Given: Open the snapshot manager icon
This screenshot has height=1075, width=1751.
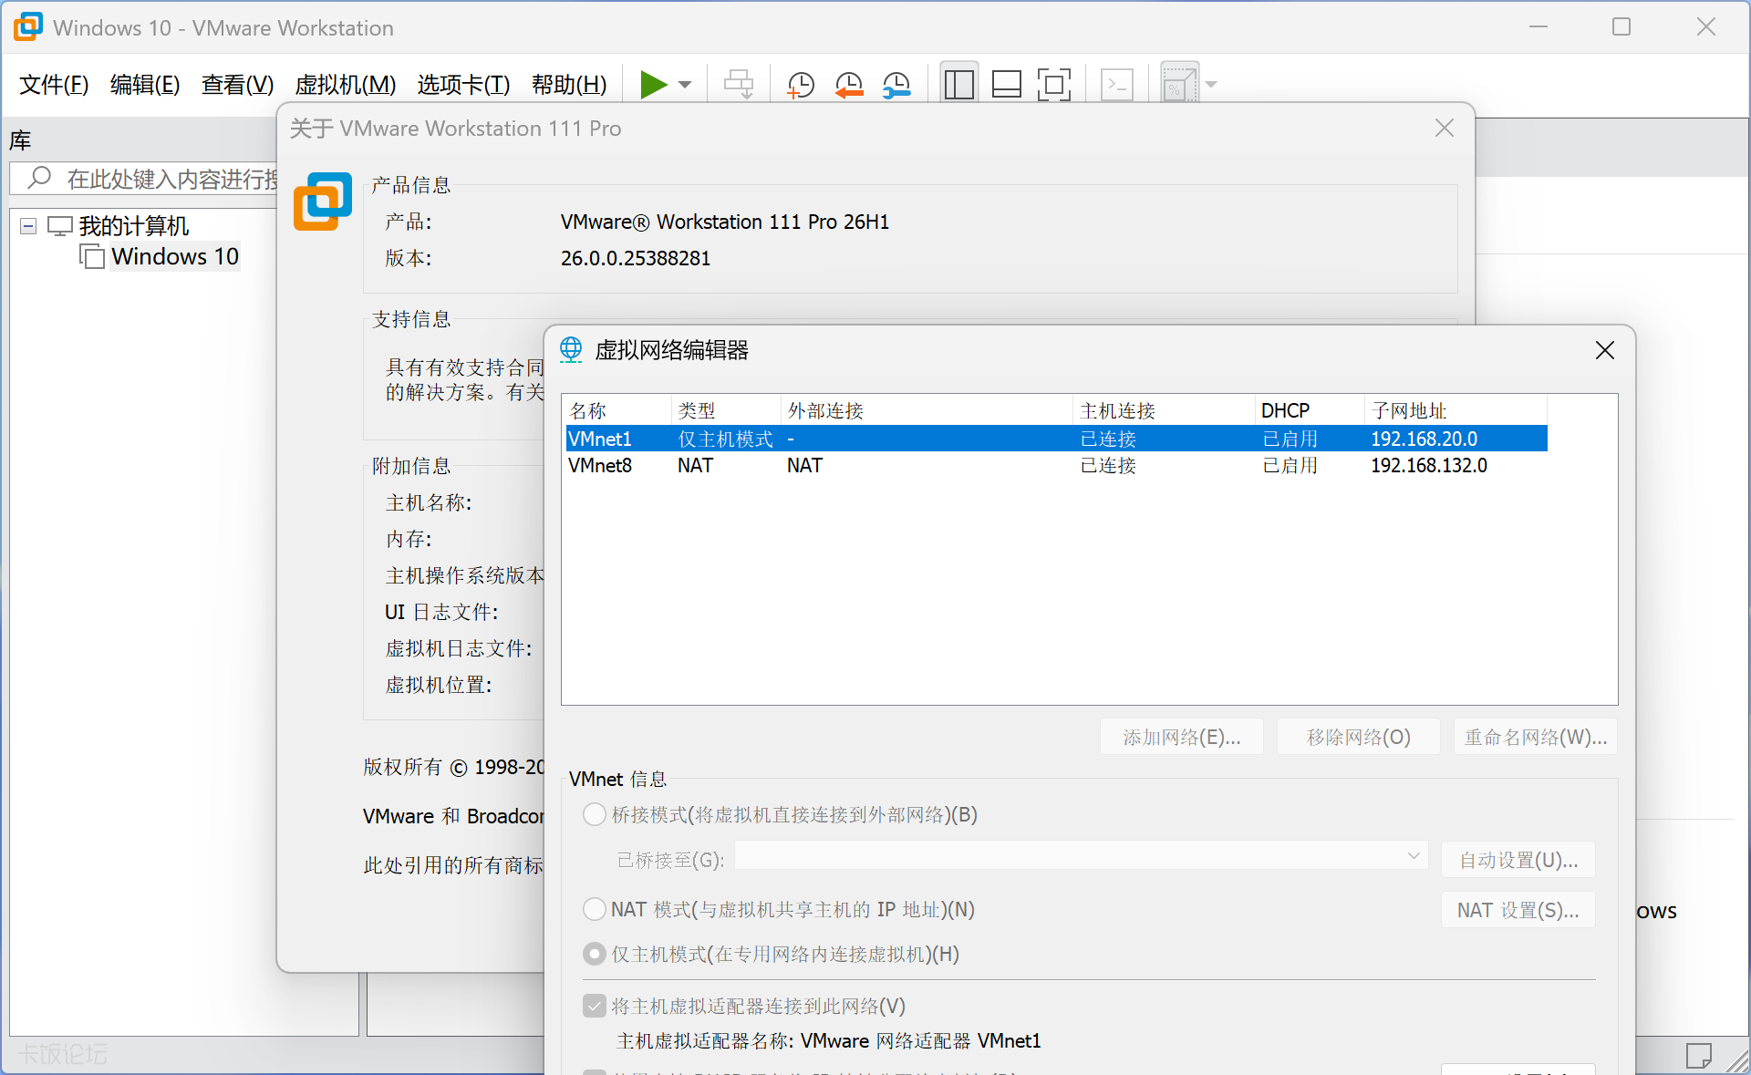Looking at the screenshot, I should tap(896, 85).
